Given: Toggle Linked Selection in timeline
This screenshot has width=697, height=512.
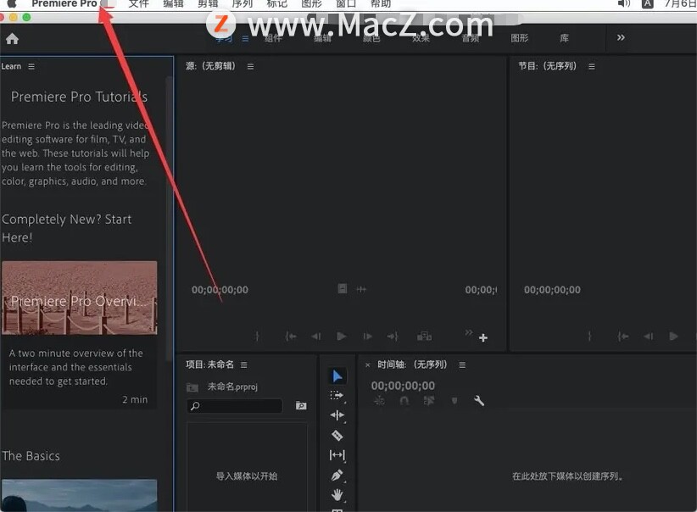Looking at the screenshot, I should pyautogui.click(x=429, y=401).
